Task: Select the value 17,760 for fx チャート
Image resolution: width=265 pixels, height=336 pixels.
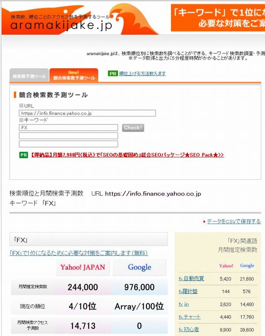Action: point(247,317)
